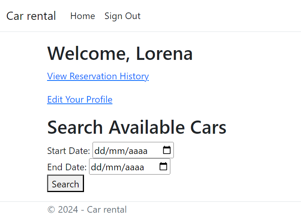
Task: Select Sign Out in the navbar
Action: [x=122, y=16]
